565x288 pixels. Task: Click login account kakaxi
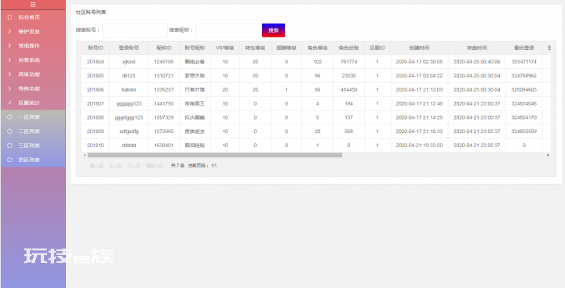(x=129, y=89)
